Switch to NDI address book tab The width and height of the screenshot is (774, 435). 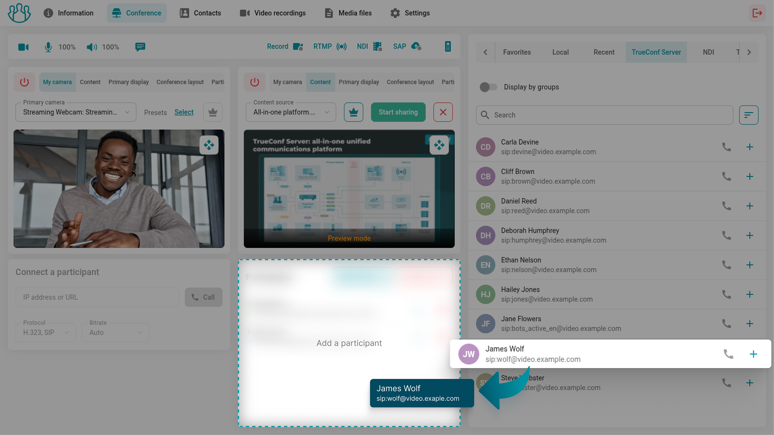708,52
